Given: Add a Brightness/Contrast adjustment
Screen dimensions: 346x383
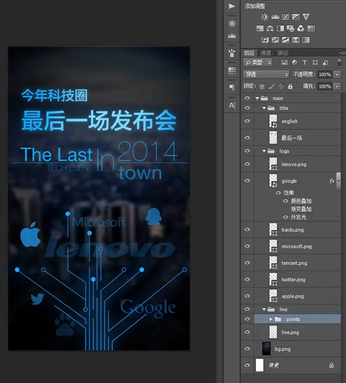Looking at the screenshot, I should pyautogui.click(x=265, y=17).
